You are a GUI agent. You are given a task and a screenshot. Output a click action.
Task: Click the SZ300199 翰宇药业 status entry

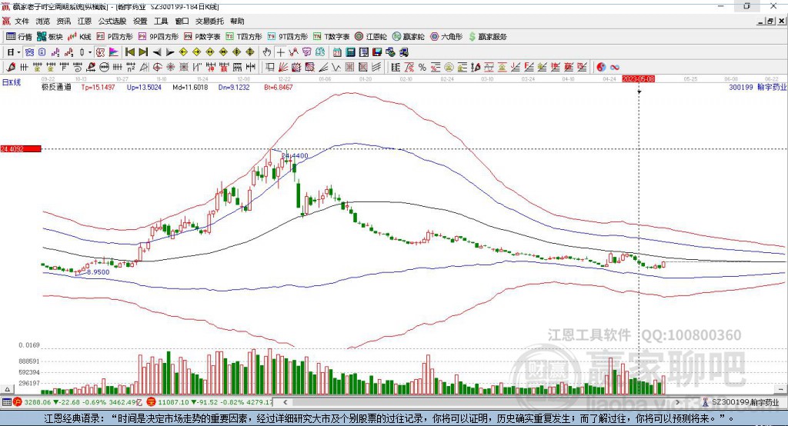coord(741,402)
